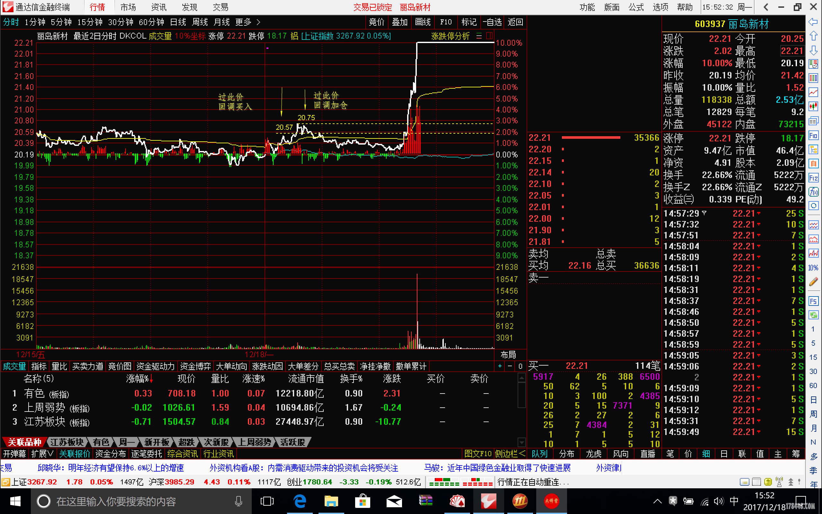Click the scroll down arrow of related list
The height and width of the screenshot is (514, 822).
coord(522,442)
